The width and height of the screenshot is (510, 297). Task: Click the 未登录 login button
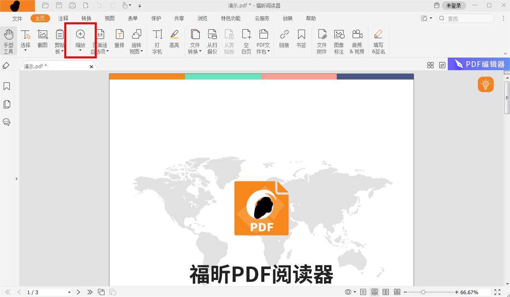click(x=453, y=5)
